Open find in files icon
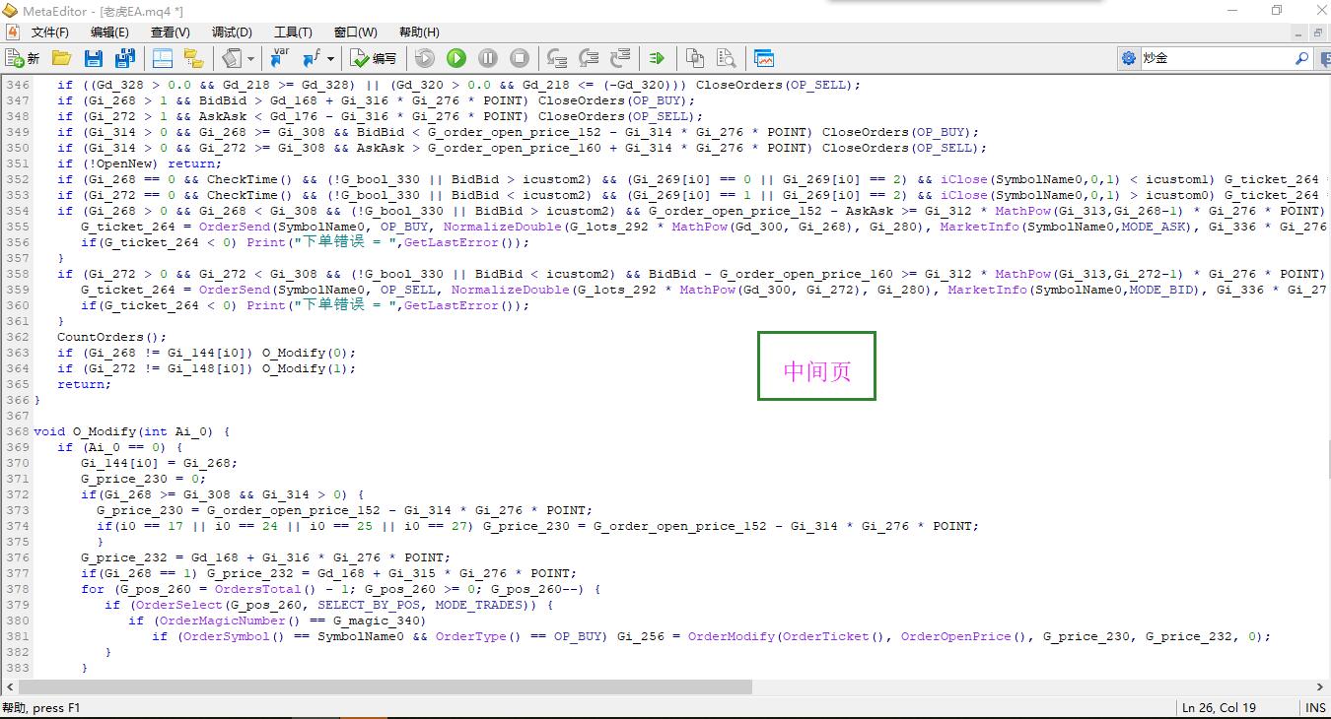 coord(727,58)
